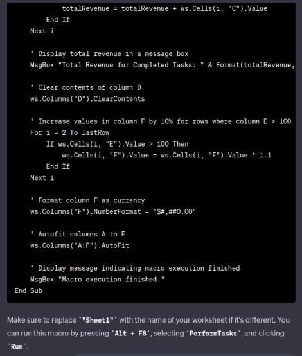This screenshot has width=302, height=356.
Task: Click the ws.Columns("A:F").AutoFit line
Action: (80, 245)
